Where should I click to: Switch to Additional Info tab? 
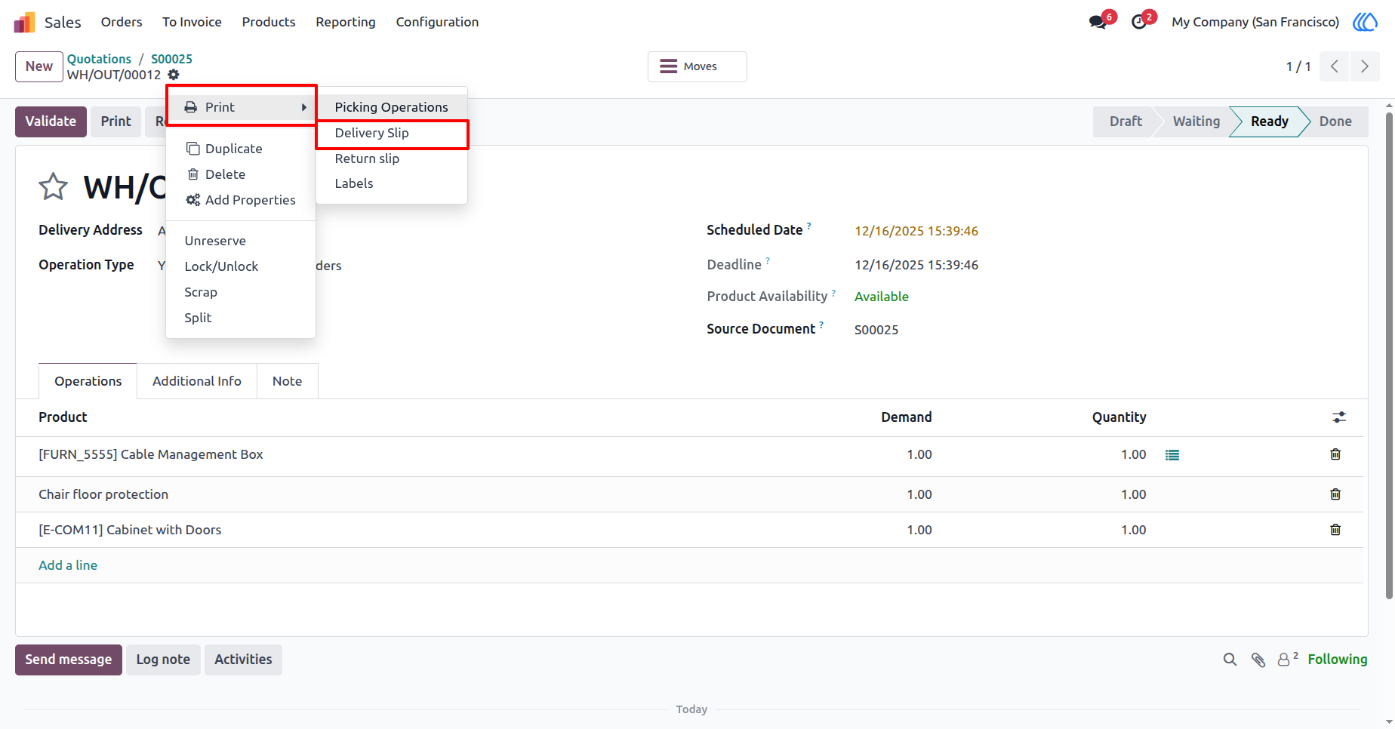[197, 381]
